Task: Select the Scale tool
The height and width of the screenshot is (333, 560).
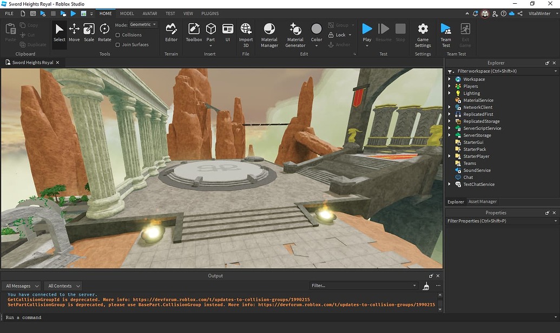Action: pyautogui.click(x=89, y=32)
